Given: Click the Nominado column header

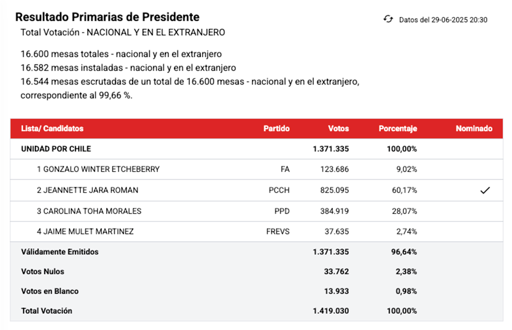Looking at the screenshot, I should click(x=474, y=129).
